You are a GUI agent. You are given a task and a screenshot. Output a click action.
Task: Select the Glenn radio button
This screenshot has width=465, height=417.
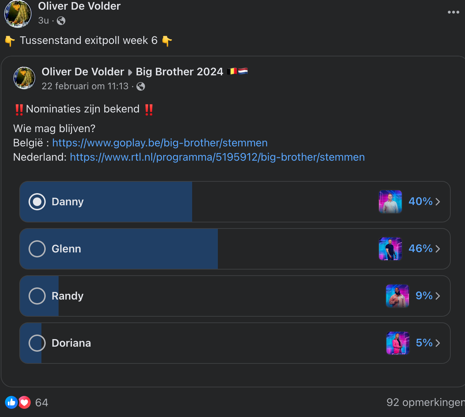point(37,249)
